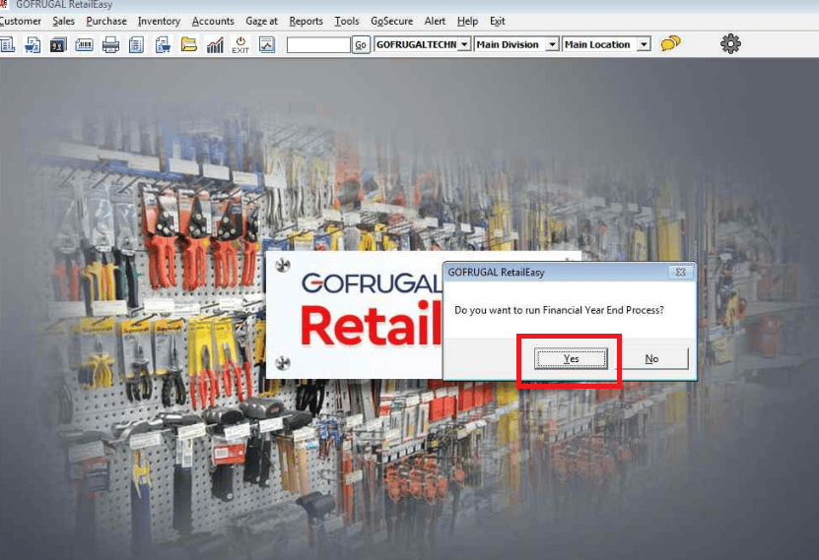
Task: Open the Sales menu
Action: tap(63, 21)
